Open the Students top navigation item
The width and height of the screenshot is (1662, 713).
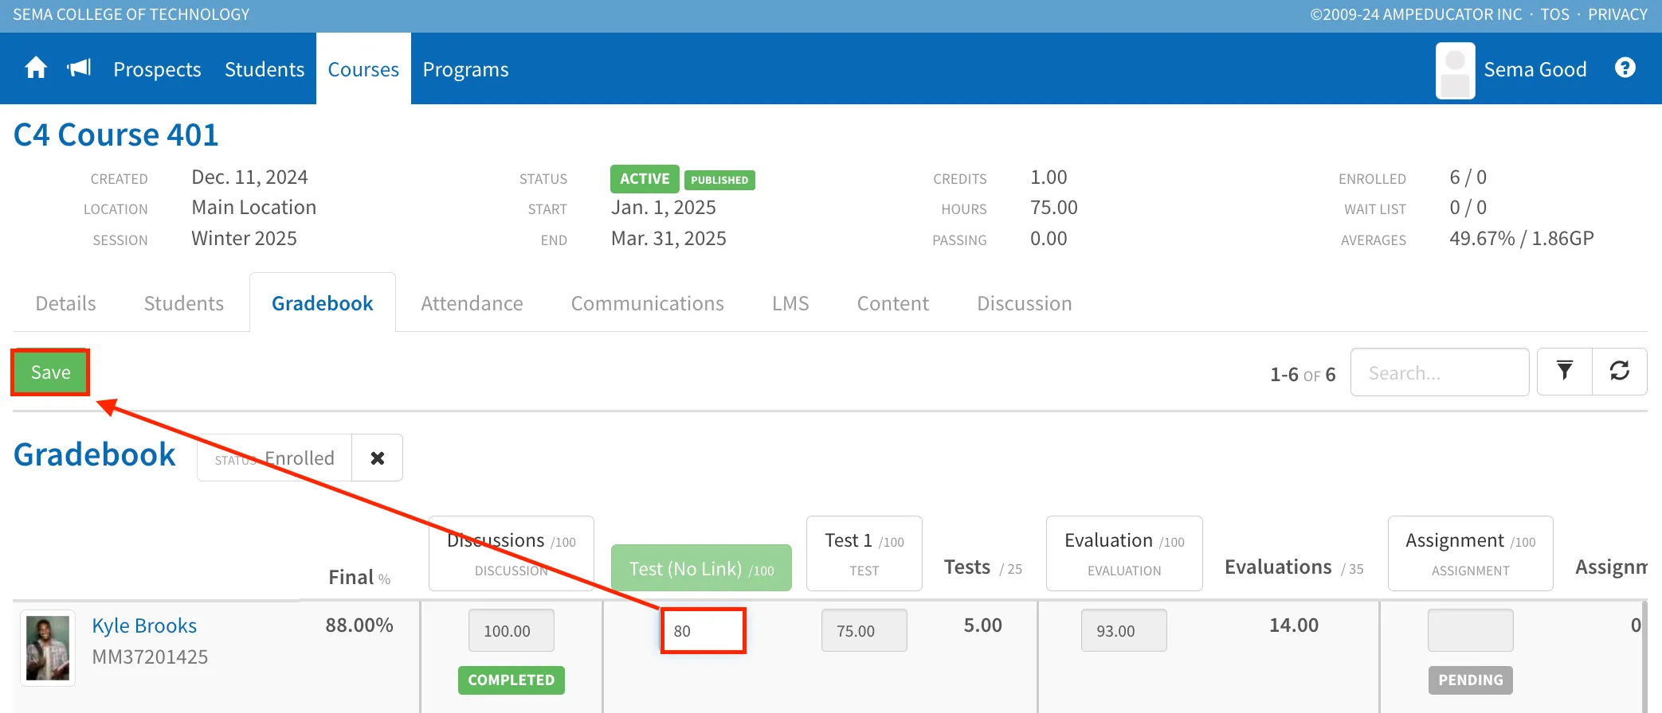tap(265, 69)
